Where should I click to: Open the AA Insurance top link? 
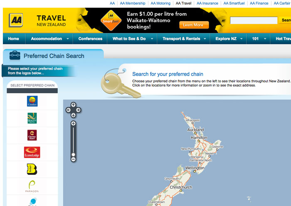point(207,3)
